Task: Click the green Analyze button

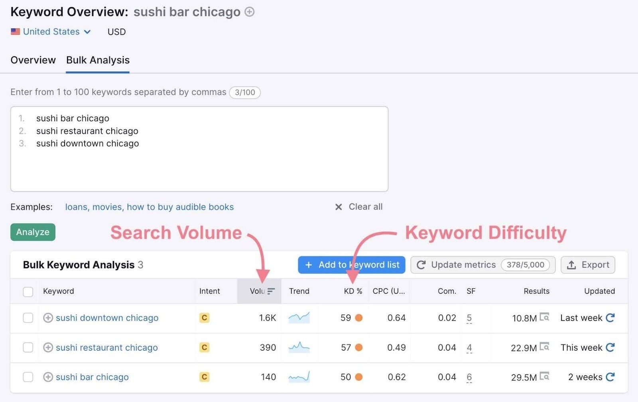Action: pyautogui.click(x=33, y=232)
